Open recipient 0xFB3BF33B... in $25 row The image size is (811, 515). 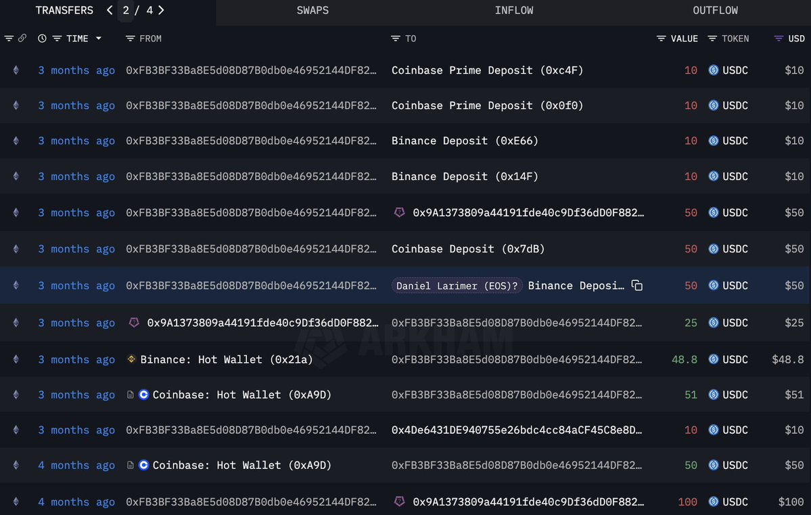click(517, 323)
